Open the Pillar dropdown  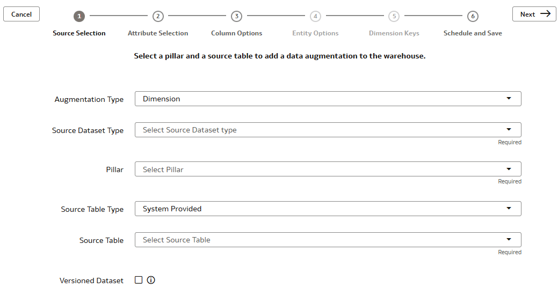click(x=328, y=169)
